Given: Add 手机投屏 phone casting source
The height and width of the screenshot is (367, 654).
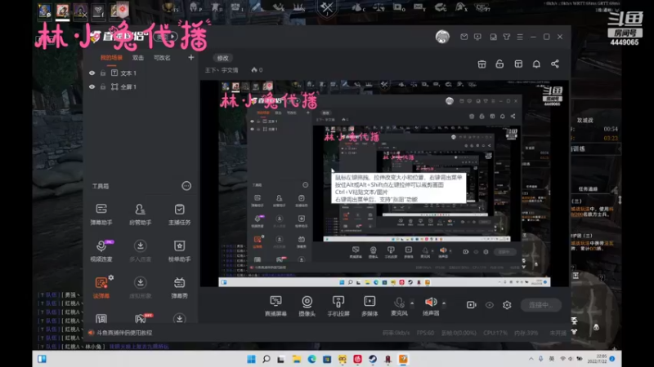Looking at the screenshot, I should tap(338, 306).
